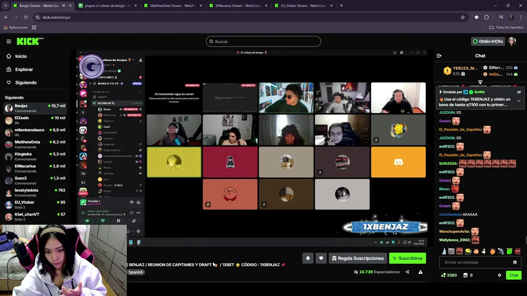Click the Spanish language tag

pyautogui.click(x=135, y=272)
